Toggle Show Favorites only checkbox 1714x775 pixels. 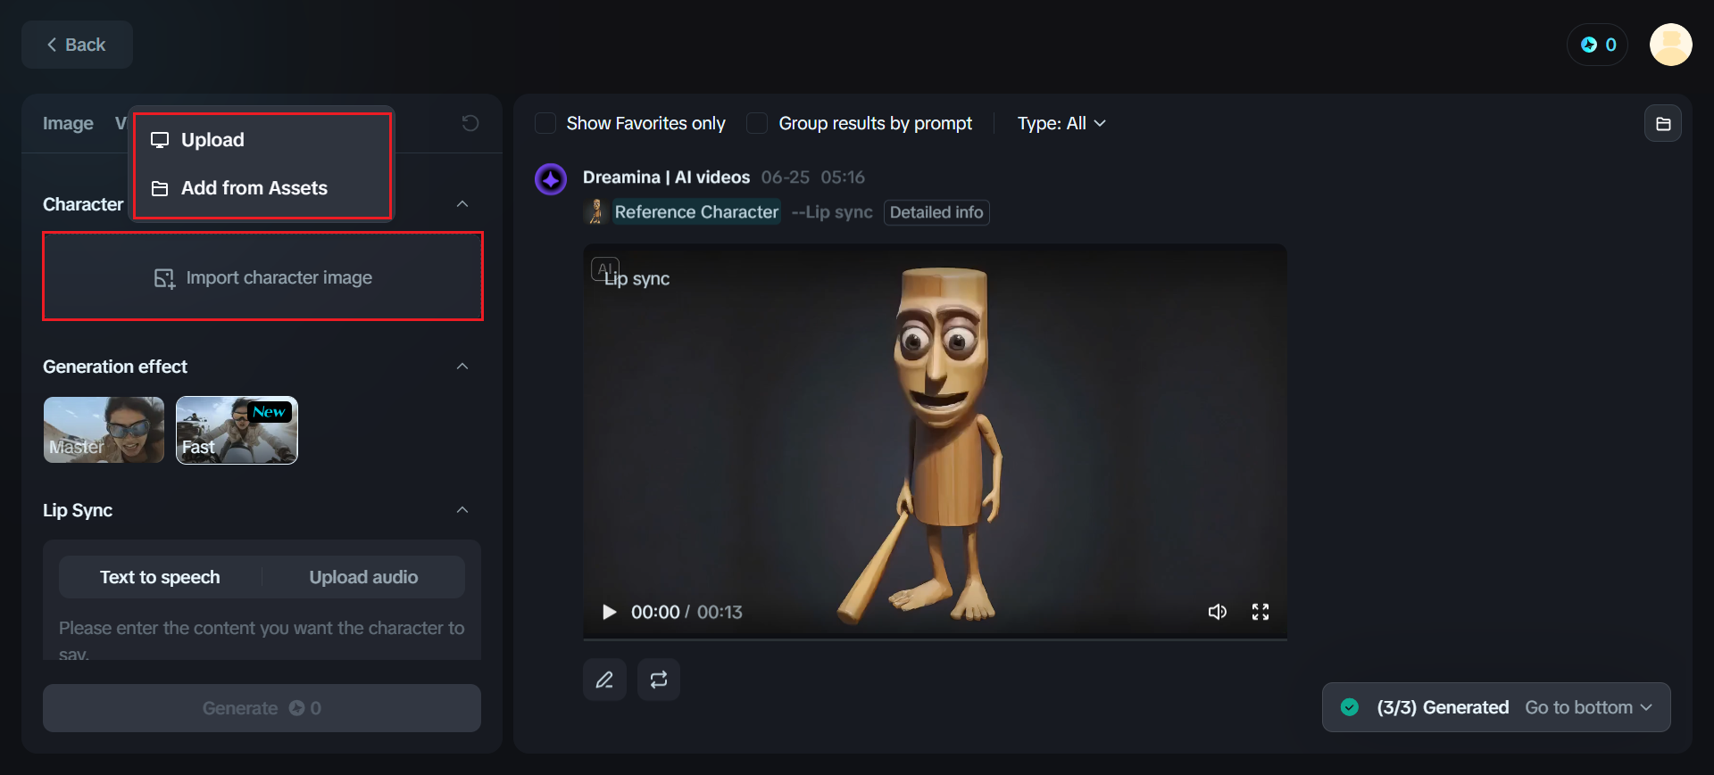[x=545, y=123]
